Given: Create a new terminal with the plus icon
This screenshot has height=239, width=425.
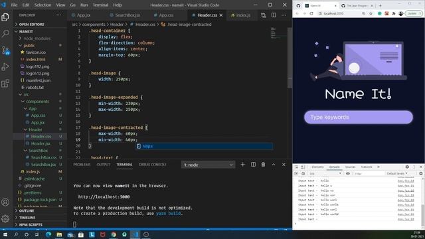Looking at the screenshot, I should (x=242, y=165).
